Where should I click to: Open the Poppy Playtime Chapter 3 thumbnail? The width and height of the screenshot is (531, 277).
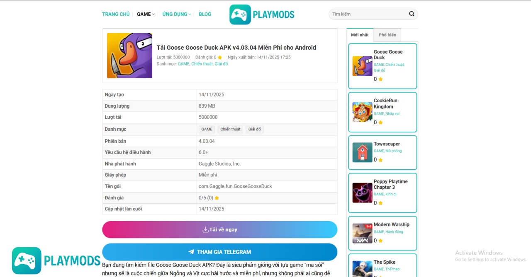coord(362,193)
